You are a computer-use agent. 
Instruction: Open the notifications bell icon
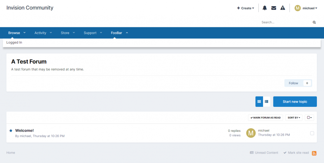pyautogui.click(x=265, y=8)
